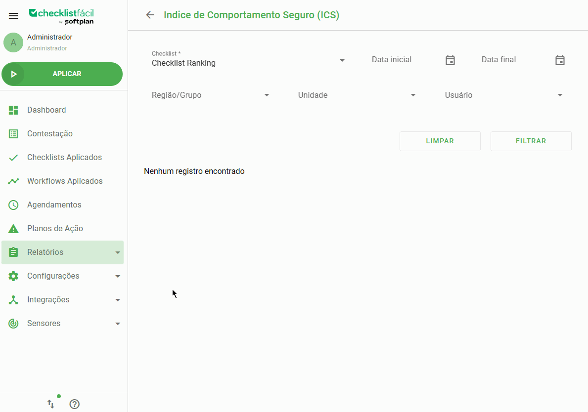Open the Sensores menu item
Screen dimensions: 588x412
[x=44, y=323]
